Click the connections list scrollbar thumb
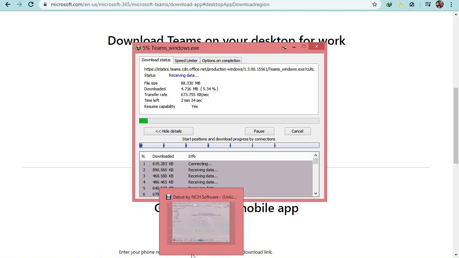The image size is (459, 258). pos(316,161)
